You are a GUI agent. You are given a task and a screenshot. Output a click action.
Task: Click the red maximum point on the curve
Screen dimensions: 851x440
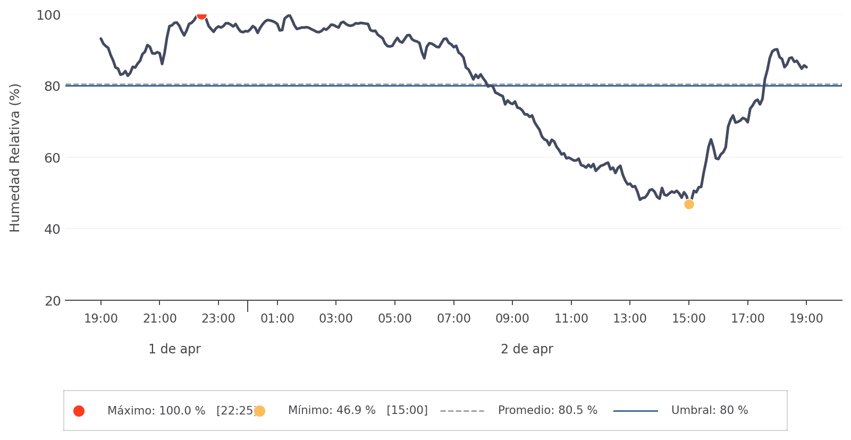point(201,15)
